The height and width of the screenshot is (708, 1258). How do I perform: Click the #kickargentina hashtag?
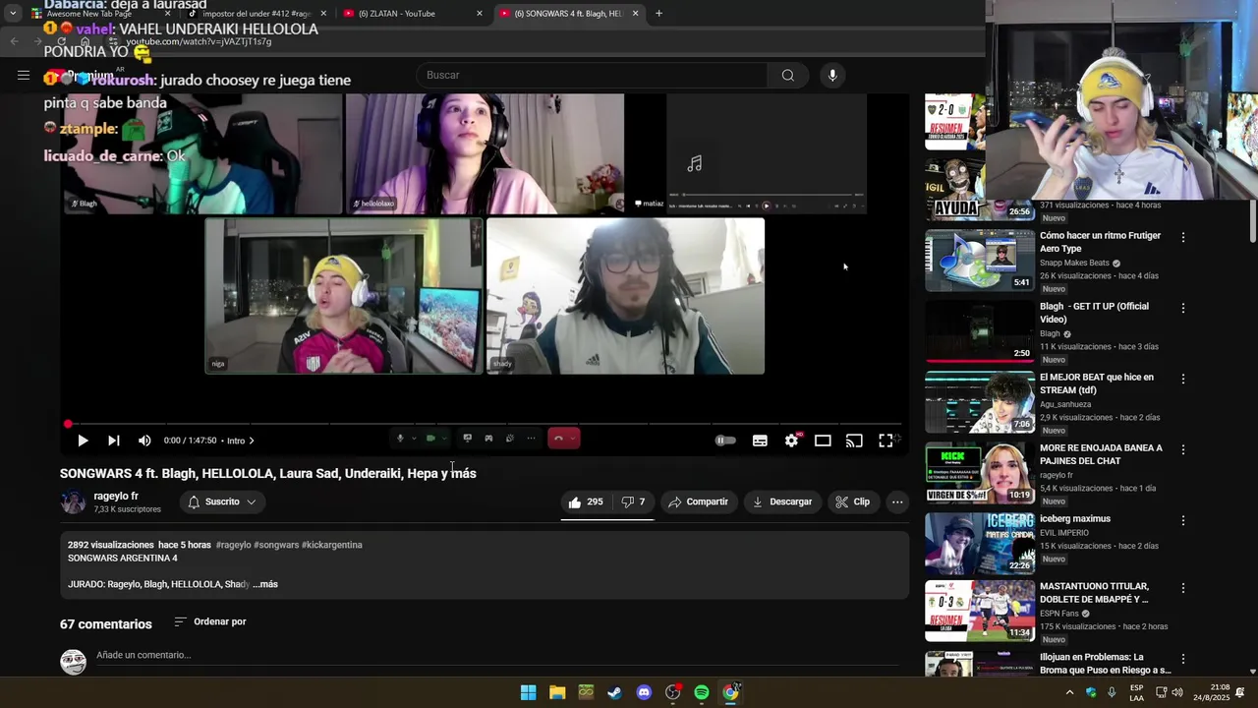tap(332, 545)
